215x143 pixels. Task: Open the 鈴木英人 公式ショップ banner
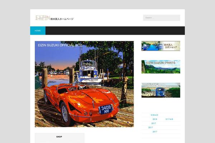coord(161,46)
